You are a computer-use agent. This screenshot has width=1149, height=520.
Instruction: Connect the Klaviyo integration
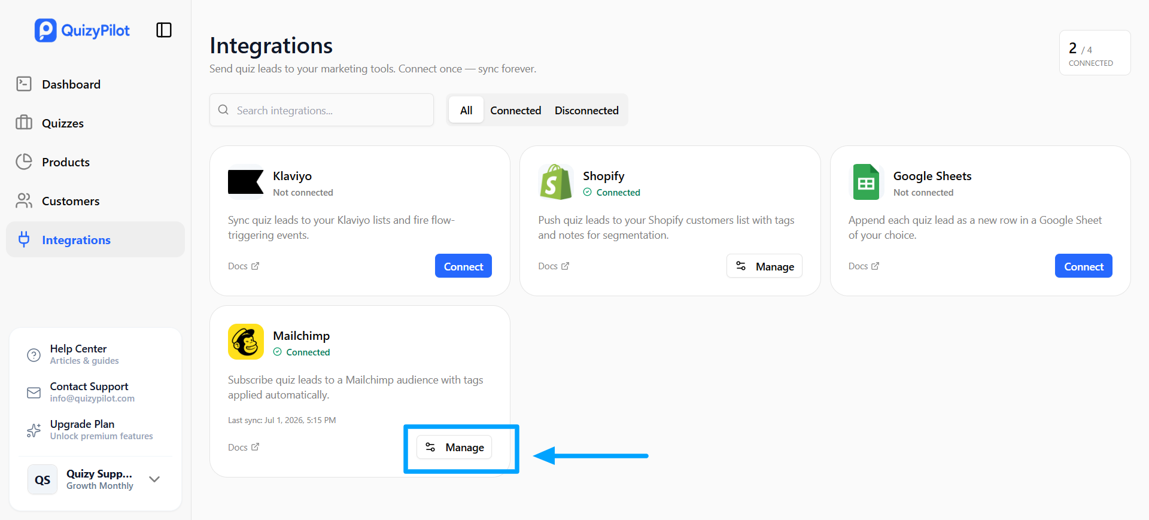[463, 266]
